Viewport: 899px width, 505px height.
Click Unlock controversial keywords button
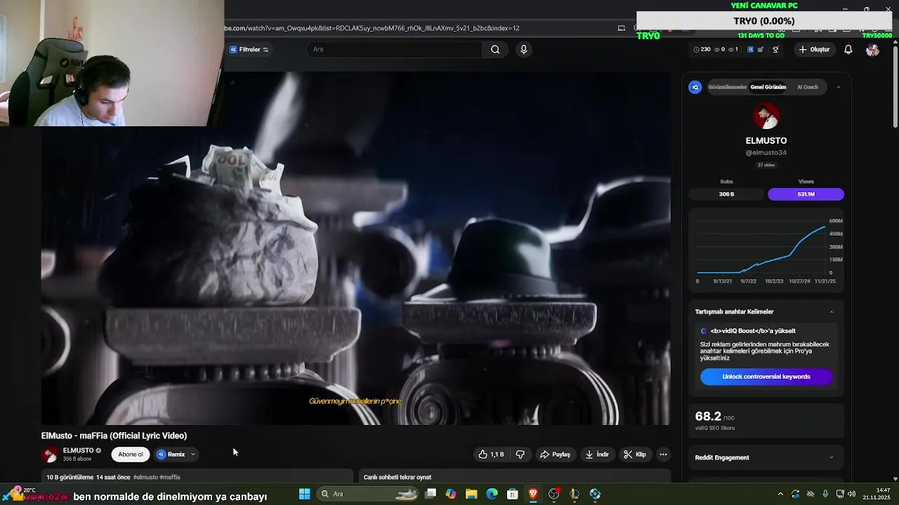coord(766,377)
